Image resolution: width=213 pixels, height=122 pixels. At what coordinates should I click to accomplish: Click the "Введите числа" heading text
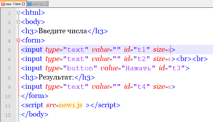(63, 31)
